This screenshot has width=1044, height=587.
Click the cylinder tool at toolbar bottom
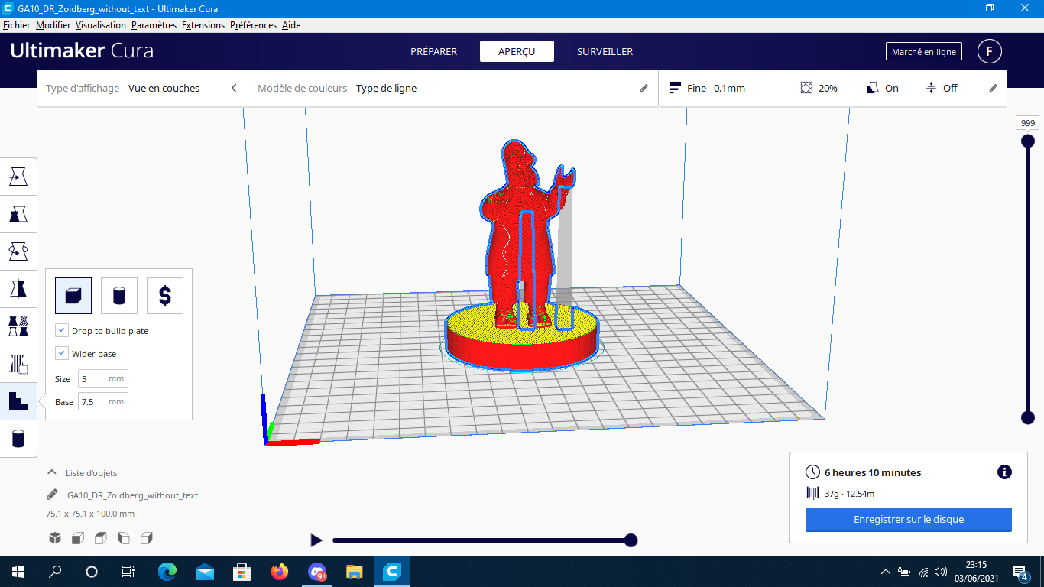click(x=18, y=438)
